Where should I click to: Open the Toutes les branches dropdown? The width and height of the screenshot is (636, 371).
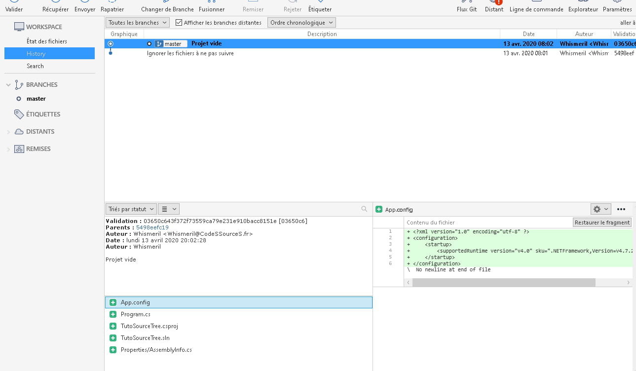point(137,23)
